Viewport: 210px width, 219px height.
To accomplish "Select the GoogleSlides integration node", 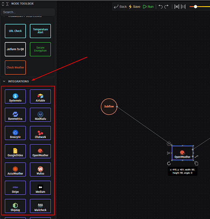I will point(15,151).
